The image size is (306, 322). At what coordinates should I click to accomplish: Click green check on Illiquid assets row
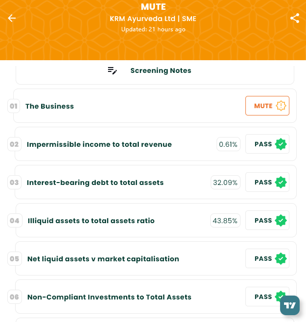[x=281, y=221]
